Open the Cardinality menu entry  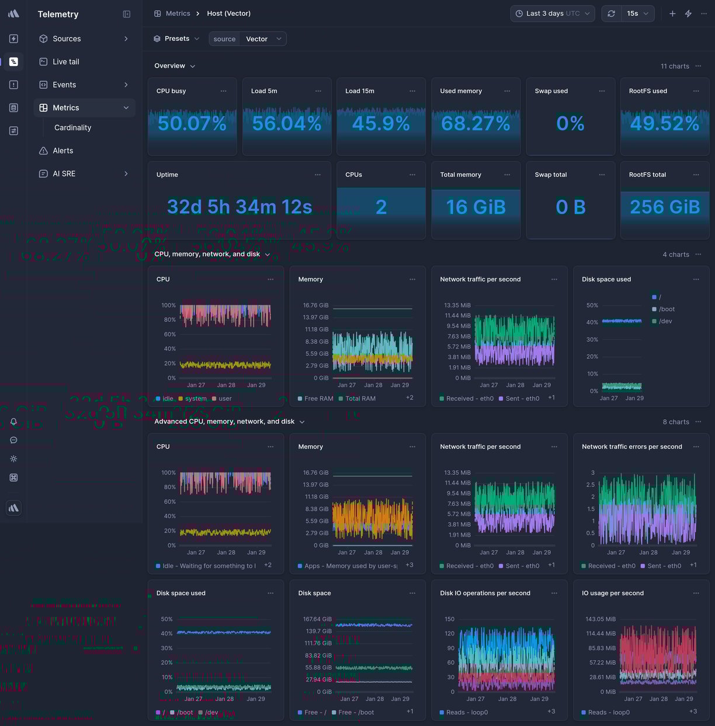click(x=72, y=127)
